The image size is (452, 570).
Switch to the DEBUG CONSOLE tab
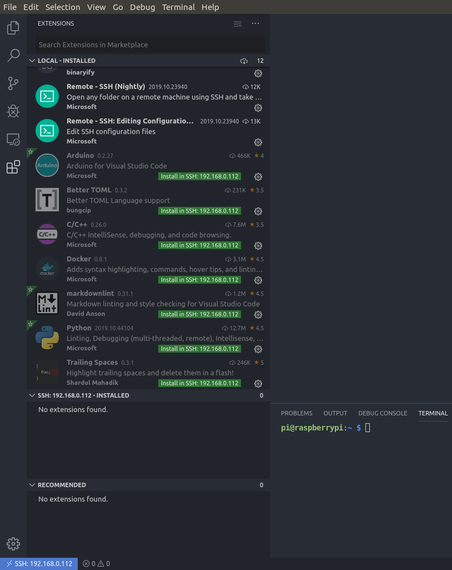click(383, 413)
